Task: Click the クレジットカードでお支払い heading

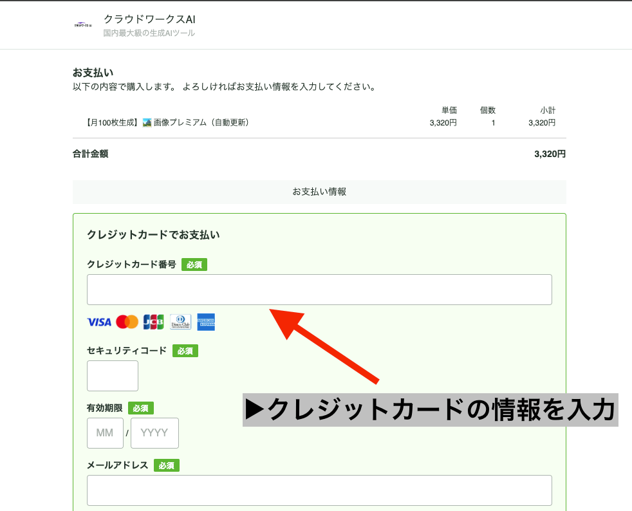Action: (x=153, y=234)
